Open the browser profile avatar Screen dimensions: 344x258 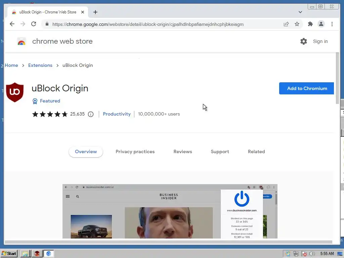coord(321,24)
